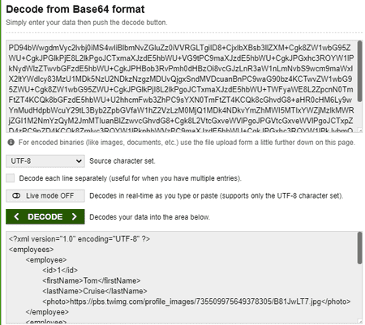The width and height of the screenshot is (365, 325).
Task: Open the UTF-8 source character set dropdown
Action: pyautogui.click(x=45, y=161)
